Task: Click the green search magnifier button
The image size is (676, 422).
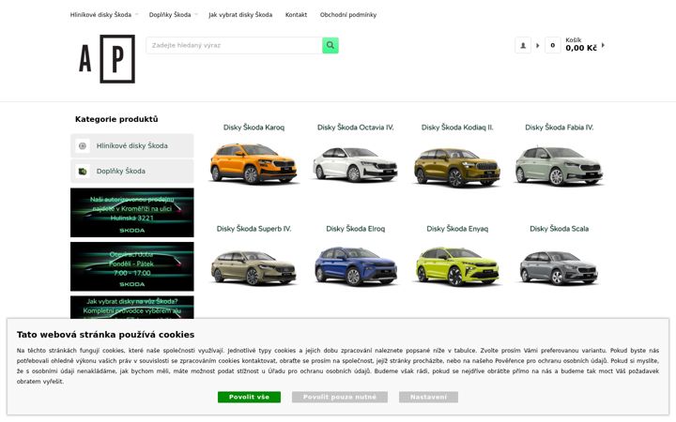Action: pyautogui.click(x=330, y=45)
